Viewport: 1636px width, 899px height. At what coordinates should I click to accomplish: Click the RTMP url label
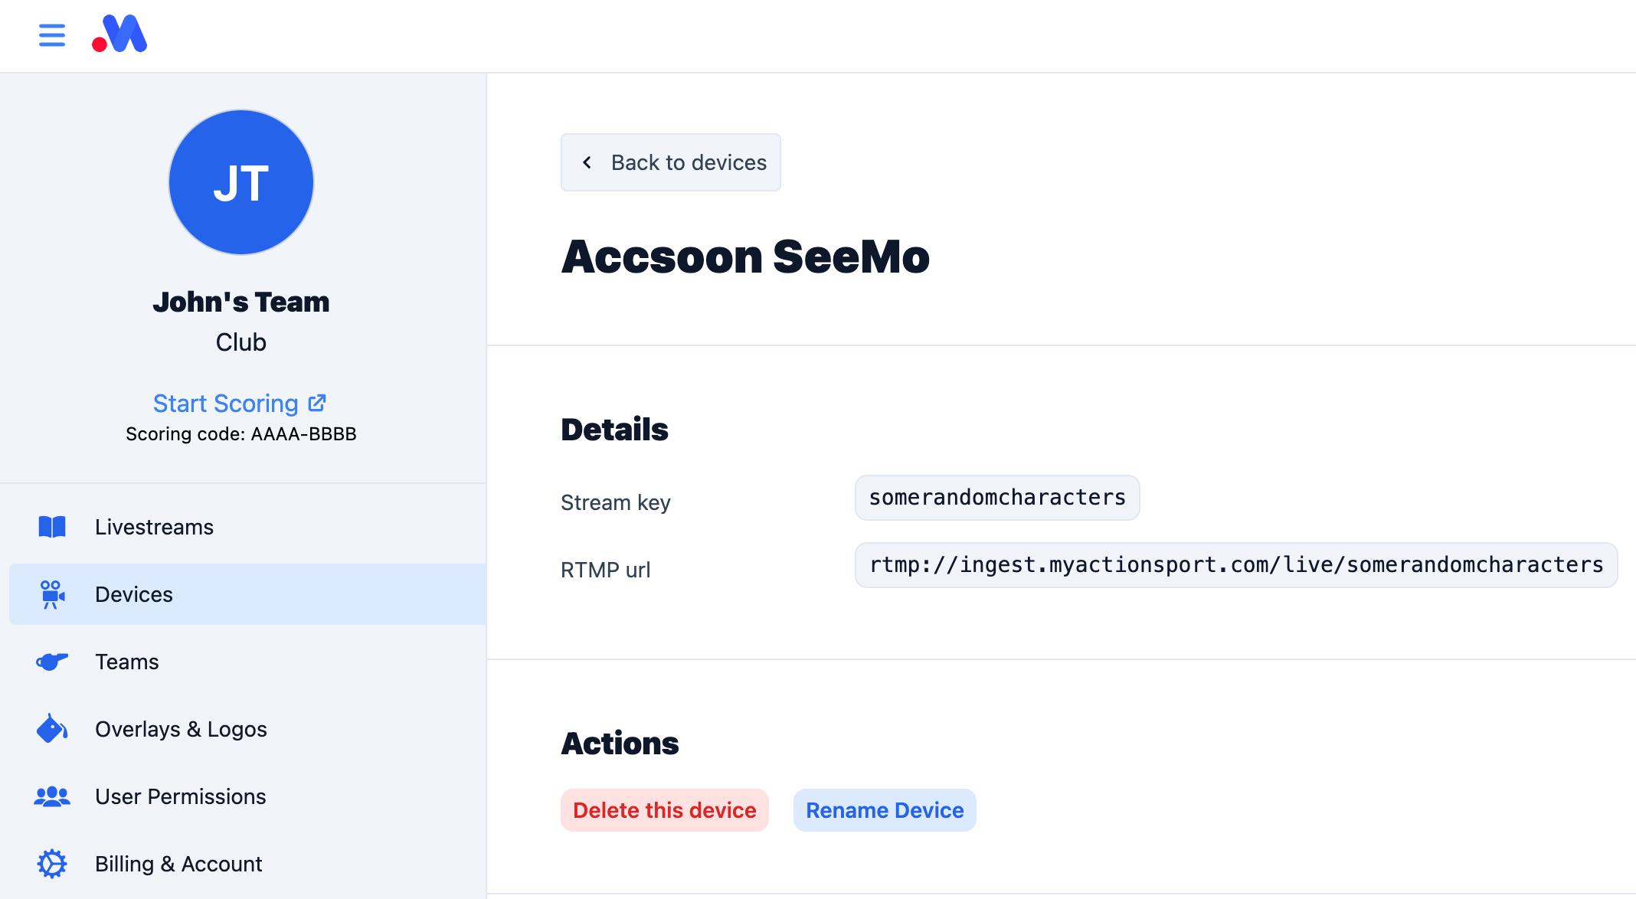(606, 570)
